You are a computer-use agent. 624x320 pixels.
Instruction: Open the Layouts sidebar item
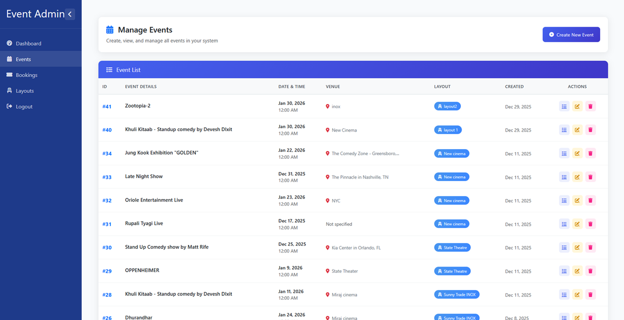tap(24, 91)
